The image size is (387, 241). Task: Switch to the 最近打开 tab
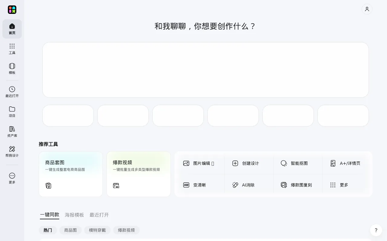[99, 215]
